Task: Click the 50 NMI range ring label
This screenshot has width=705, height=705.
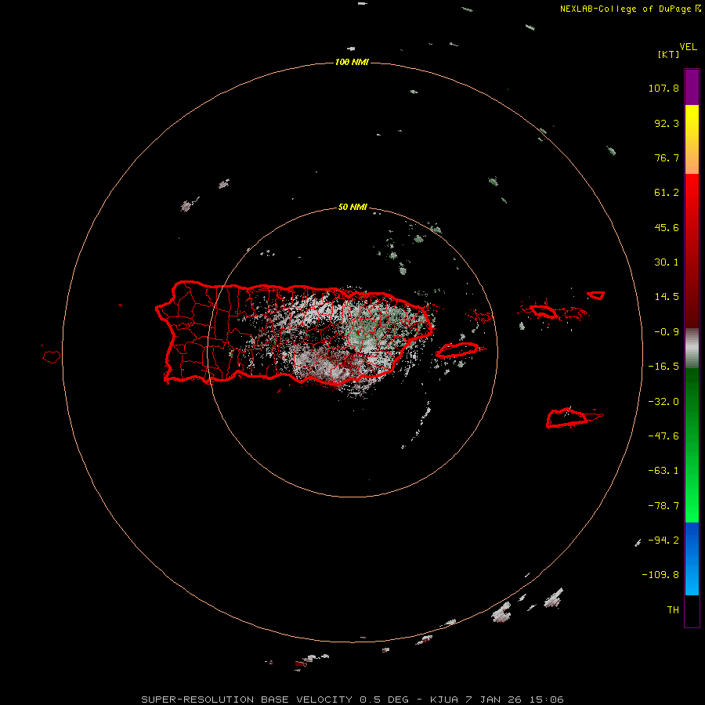Action: 352,207
